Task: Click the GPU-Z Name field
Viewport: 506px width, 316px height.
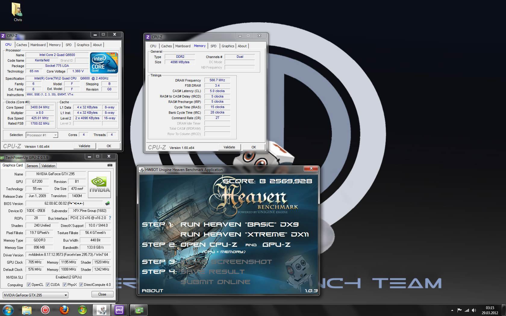Action: point(55,174)
